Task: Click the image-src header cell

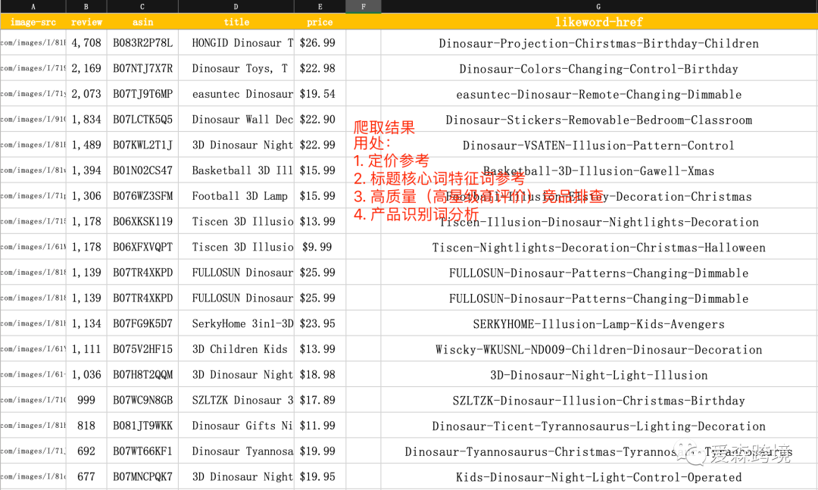Action: click(33, 22)
